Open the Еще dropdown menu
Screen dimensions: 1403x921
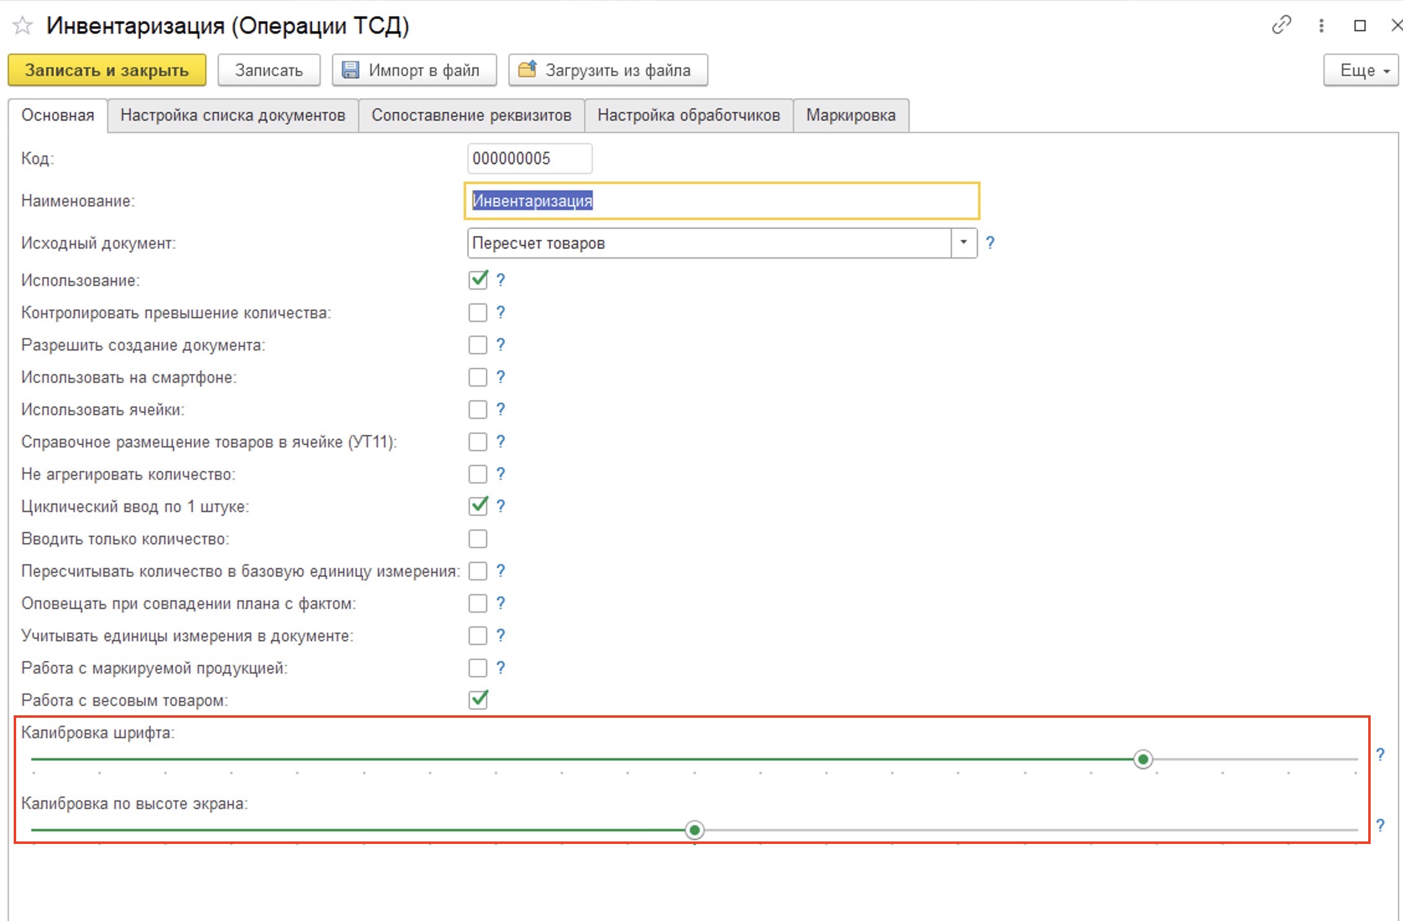(1361, 70)
